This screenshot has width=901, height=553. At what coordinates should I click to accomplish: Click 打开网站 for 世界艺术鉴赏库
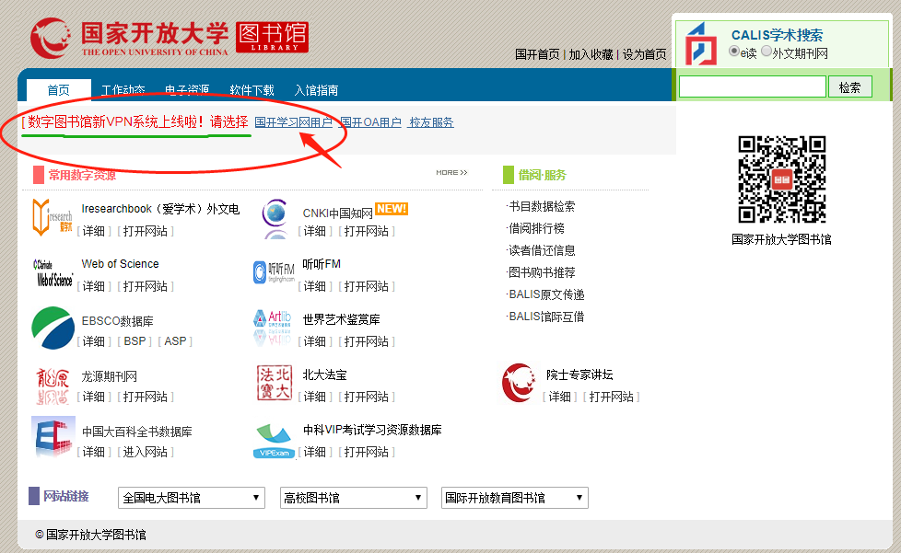[x=366, y=341]
